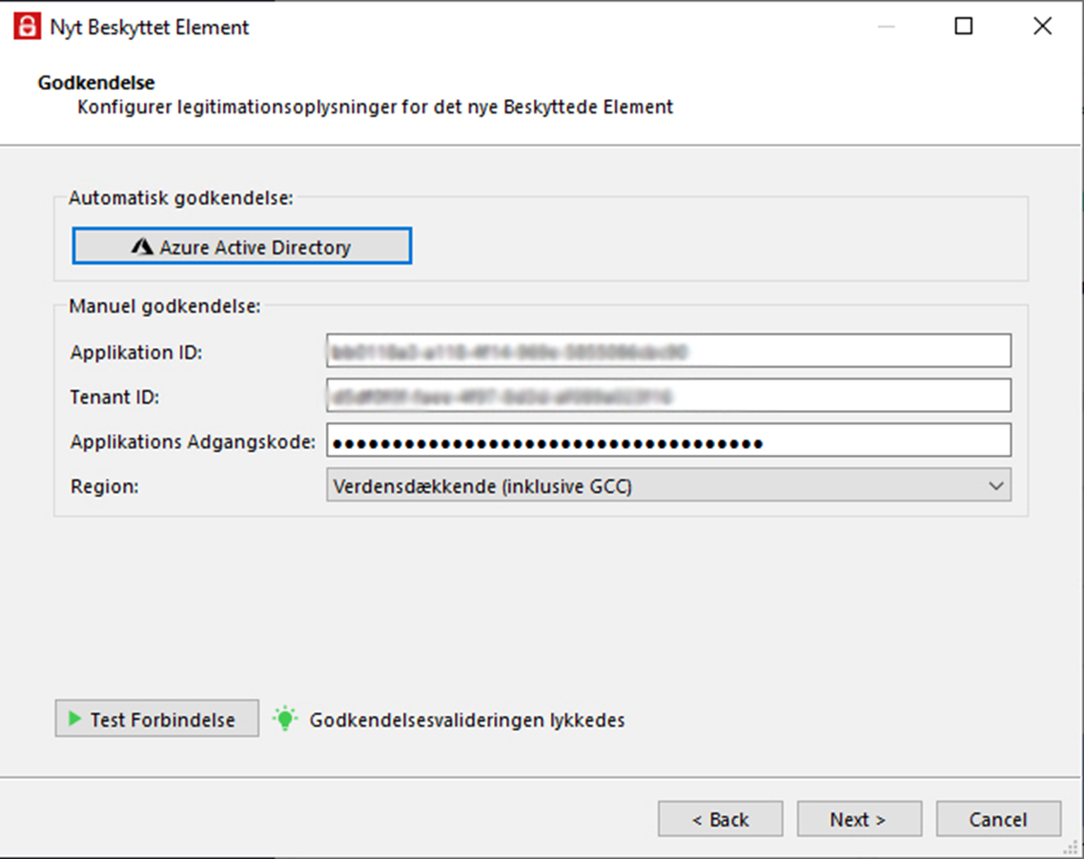Click the 'Godkendelse' heading text
This screenshot has width=1084, height=859.
coord(96,83)
